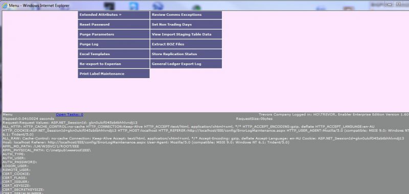Click the 'LOGON_USER:' line

pos(15,166)
